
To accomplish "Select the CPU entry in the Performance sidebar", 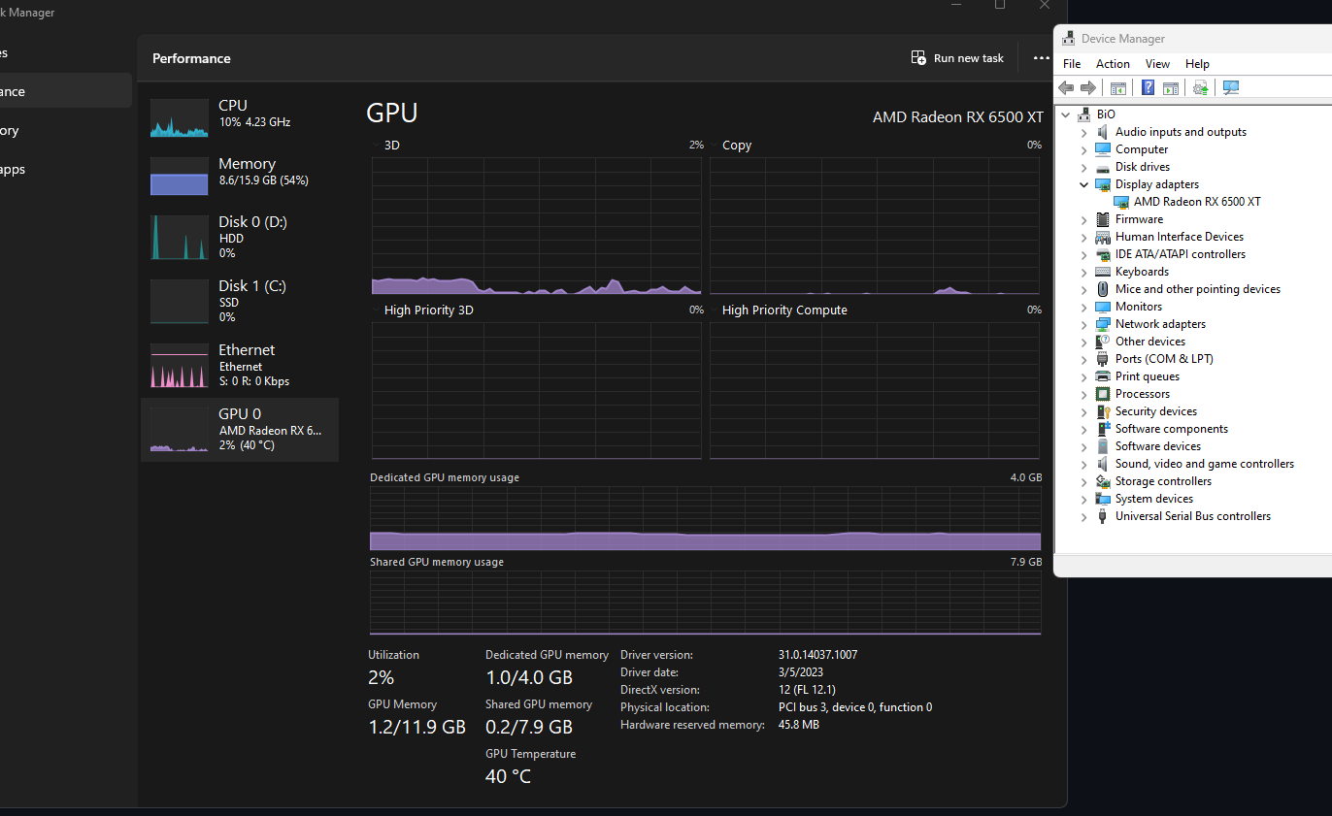I will pos(233,112).
